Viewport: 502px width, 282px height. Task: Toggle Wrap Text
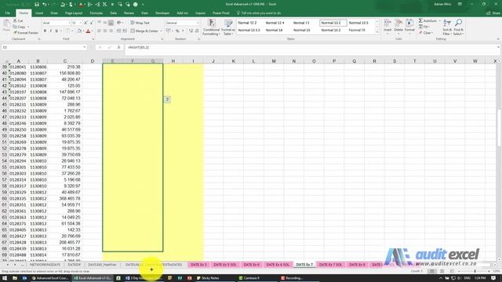click(x=140, y=23)
